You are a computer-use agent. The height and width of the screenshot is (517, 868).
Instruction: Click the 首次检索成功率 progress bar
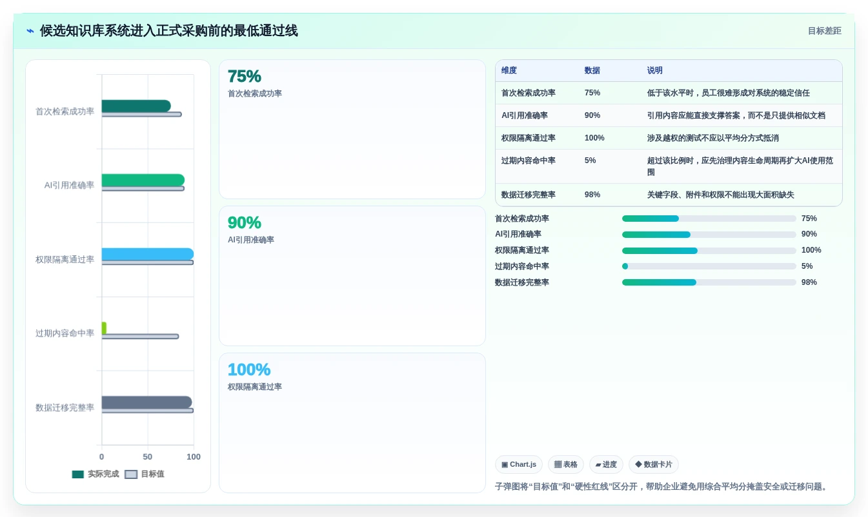[709, 219]
